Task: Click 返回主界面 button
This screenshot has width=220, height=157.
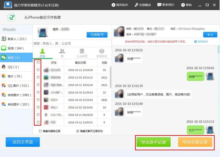Action: tap(23, 142)
